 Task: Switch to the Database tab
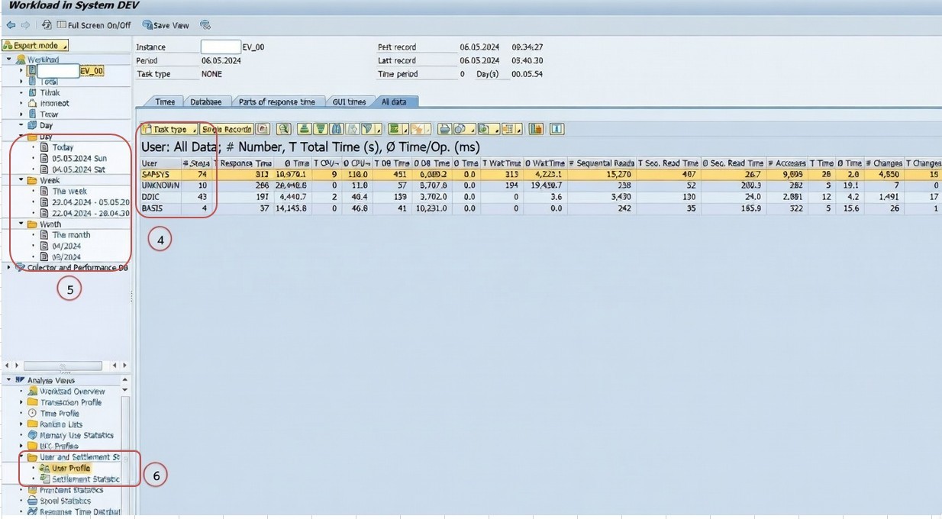click(x=205, y=102)
